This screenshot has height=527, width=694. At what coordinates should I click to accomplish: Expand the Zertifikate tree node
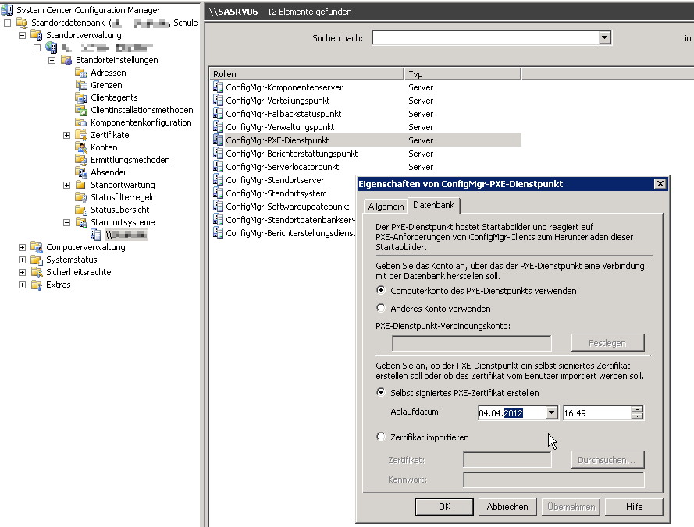(x=66, y=135)
